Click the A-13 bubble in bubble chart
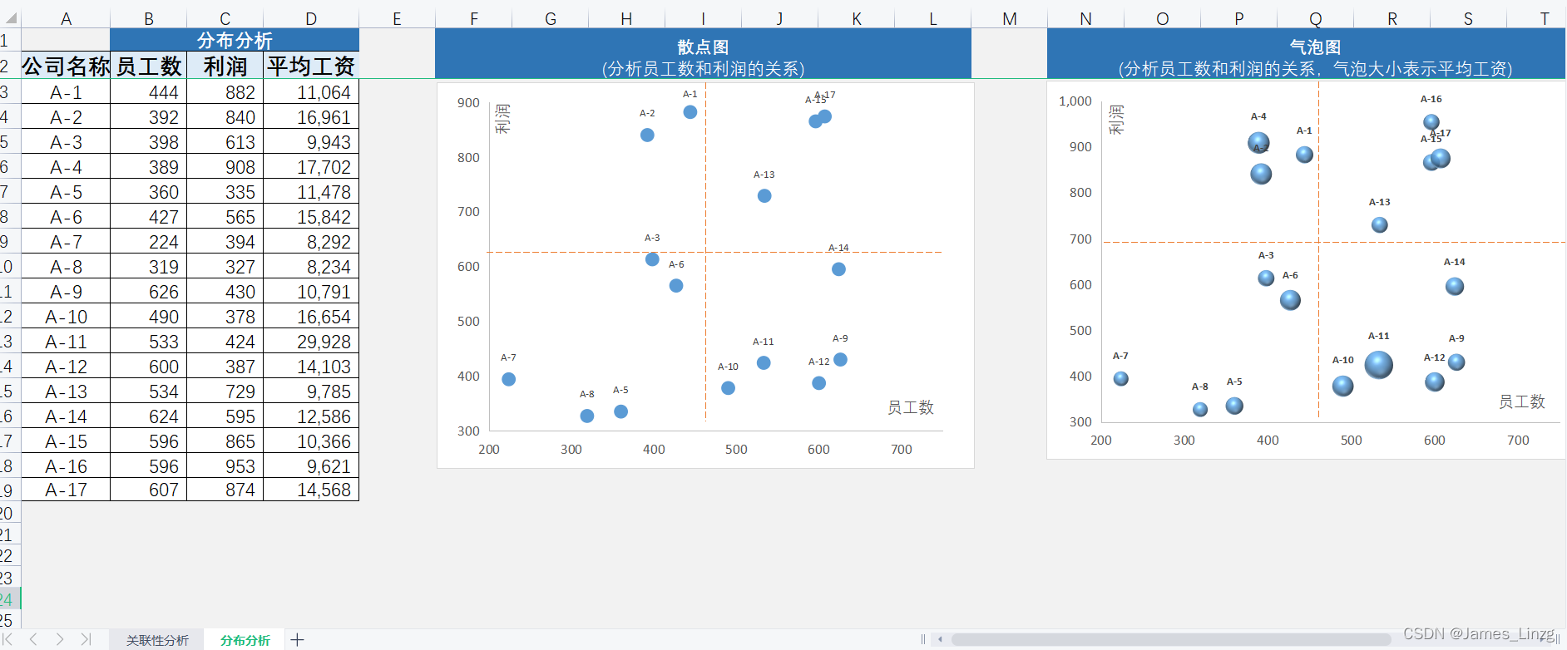This screenshot has height=650, width=1567. 1380,225
